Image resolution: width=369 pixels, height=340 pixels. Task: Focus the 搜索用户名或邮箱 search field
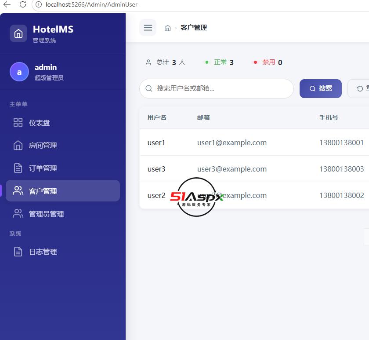(217, 88)
